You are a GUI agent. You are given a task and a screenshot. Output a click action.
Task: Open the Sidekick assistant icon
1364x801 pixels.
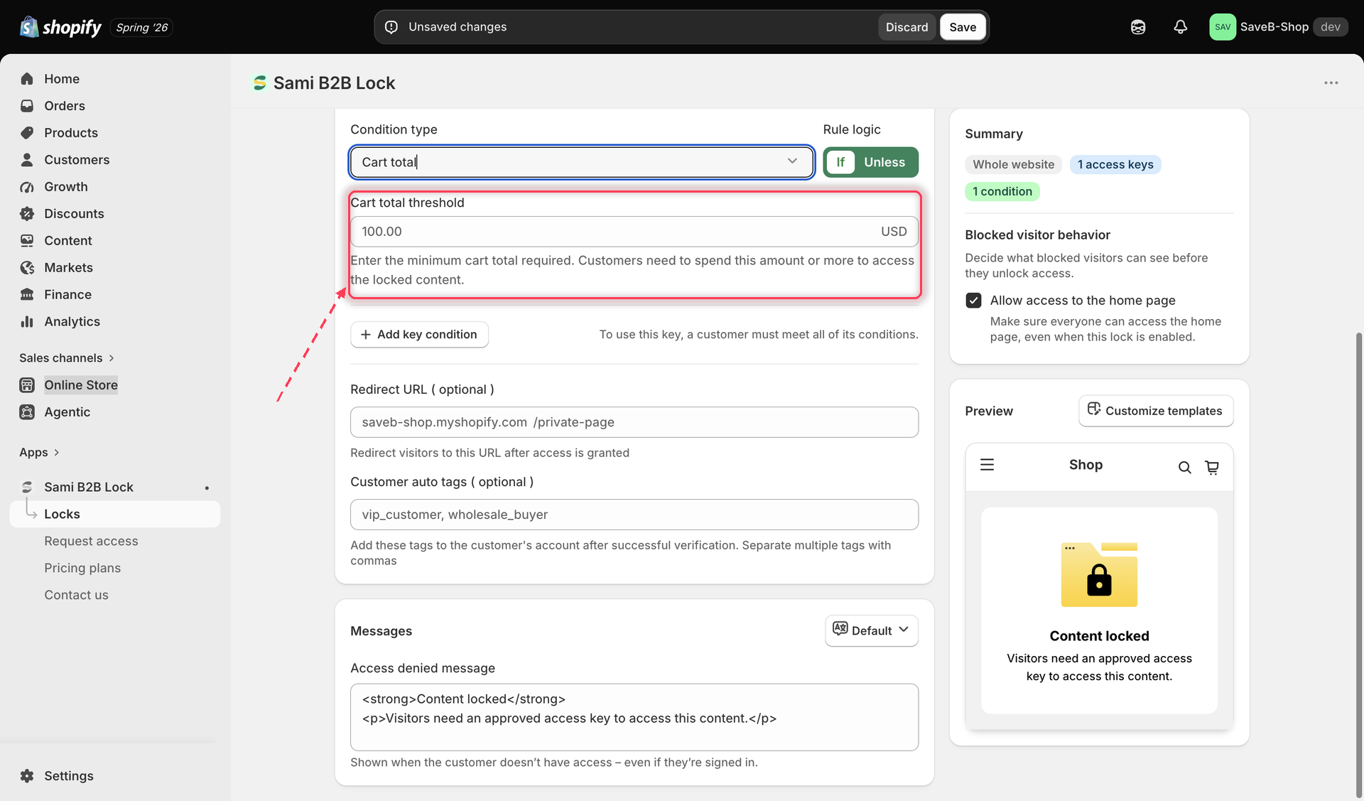pyautogui.click(x=1138, y=27)
